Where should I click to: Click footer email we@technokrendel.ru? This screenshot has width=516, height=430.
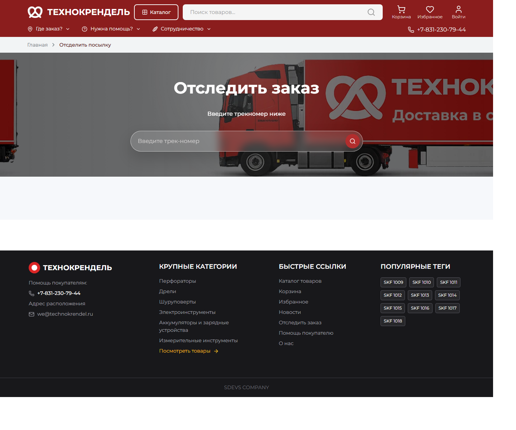point(65,314)
